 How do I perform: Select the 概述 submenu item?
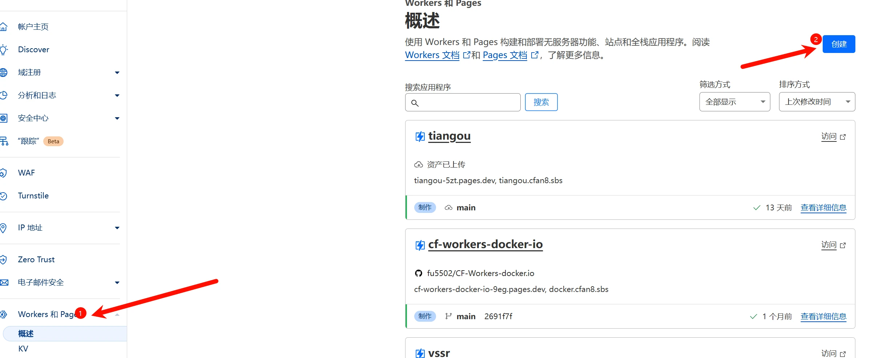(x=65, y=333)
